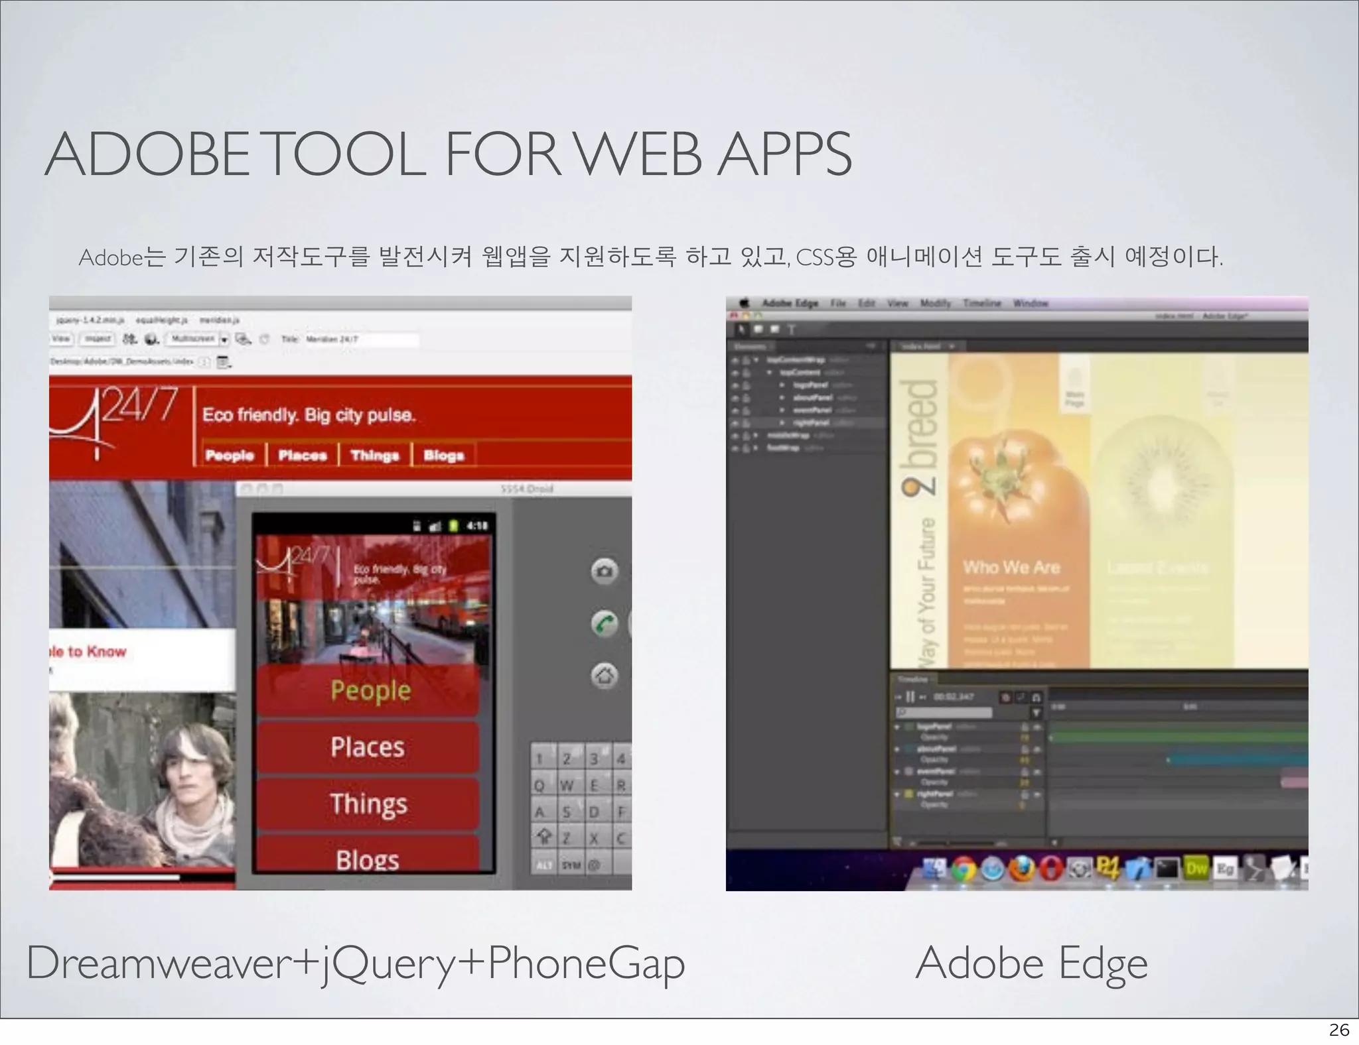Toggle visibility eye of eventPanel element
1359x1045 pixels.
[735, 410]
